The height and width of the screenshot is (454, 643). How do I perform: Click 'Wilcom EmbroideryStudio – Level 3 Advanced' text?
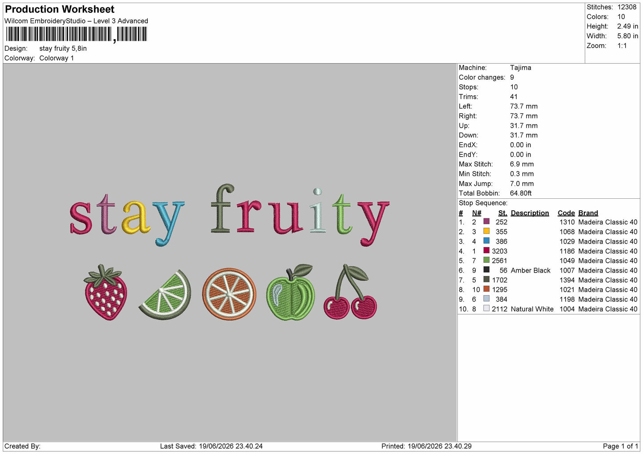coord(76,21)
